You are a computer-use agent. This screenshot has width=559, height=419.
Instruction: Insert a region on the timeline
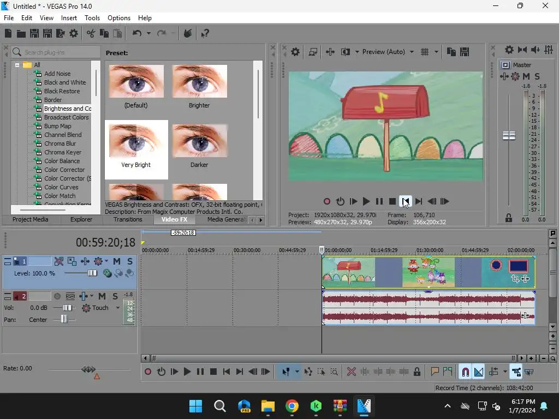448,372
